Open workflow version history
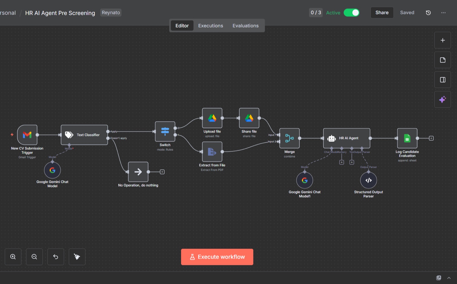This screenshot has height=284, width=457. (428, 13)
